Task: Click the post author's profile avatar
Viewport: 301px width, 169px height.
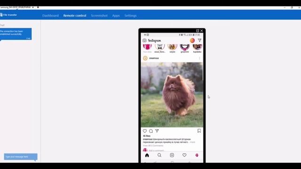Action: click(145, 58)
